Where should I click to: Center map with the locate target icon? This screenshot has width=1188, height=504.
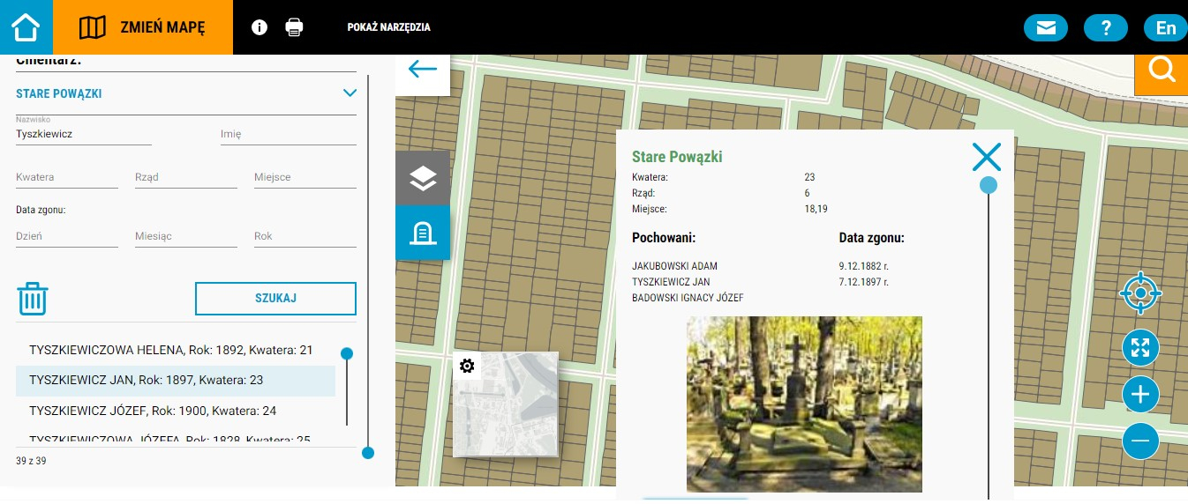pyautogui.click(x=1140, y=293)
